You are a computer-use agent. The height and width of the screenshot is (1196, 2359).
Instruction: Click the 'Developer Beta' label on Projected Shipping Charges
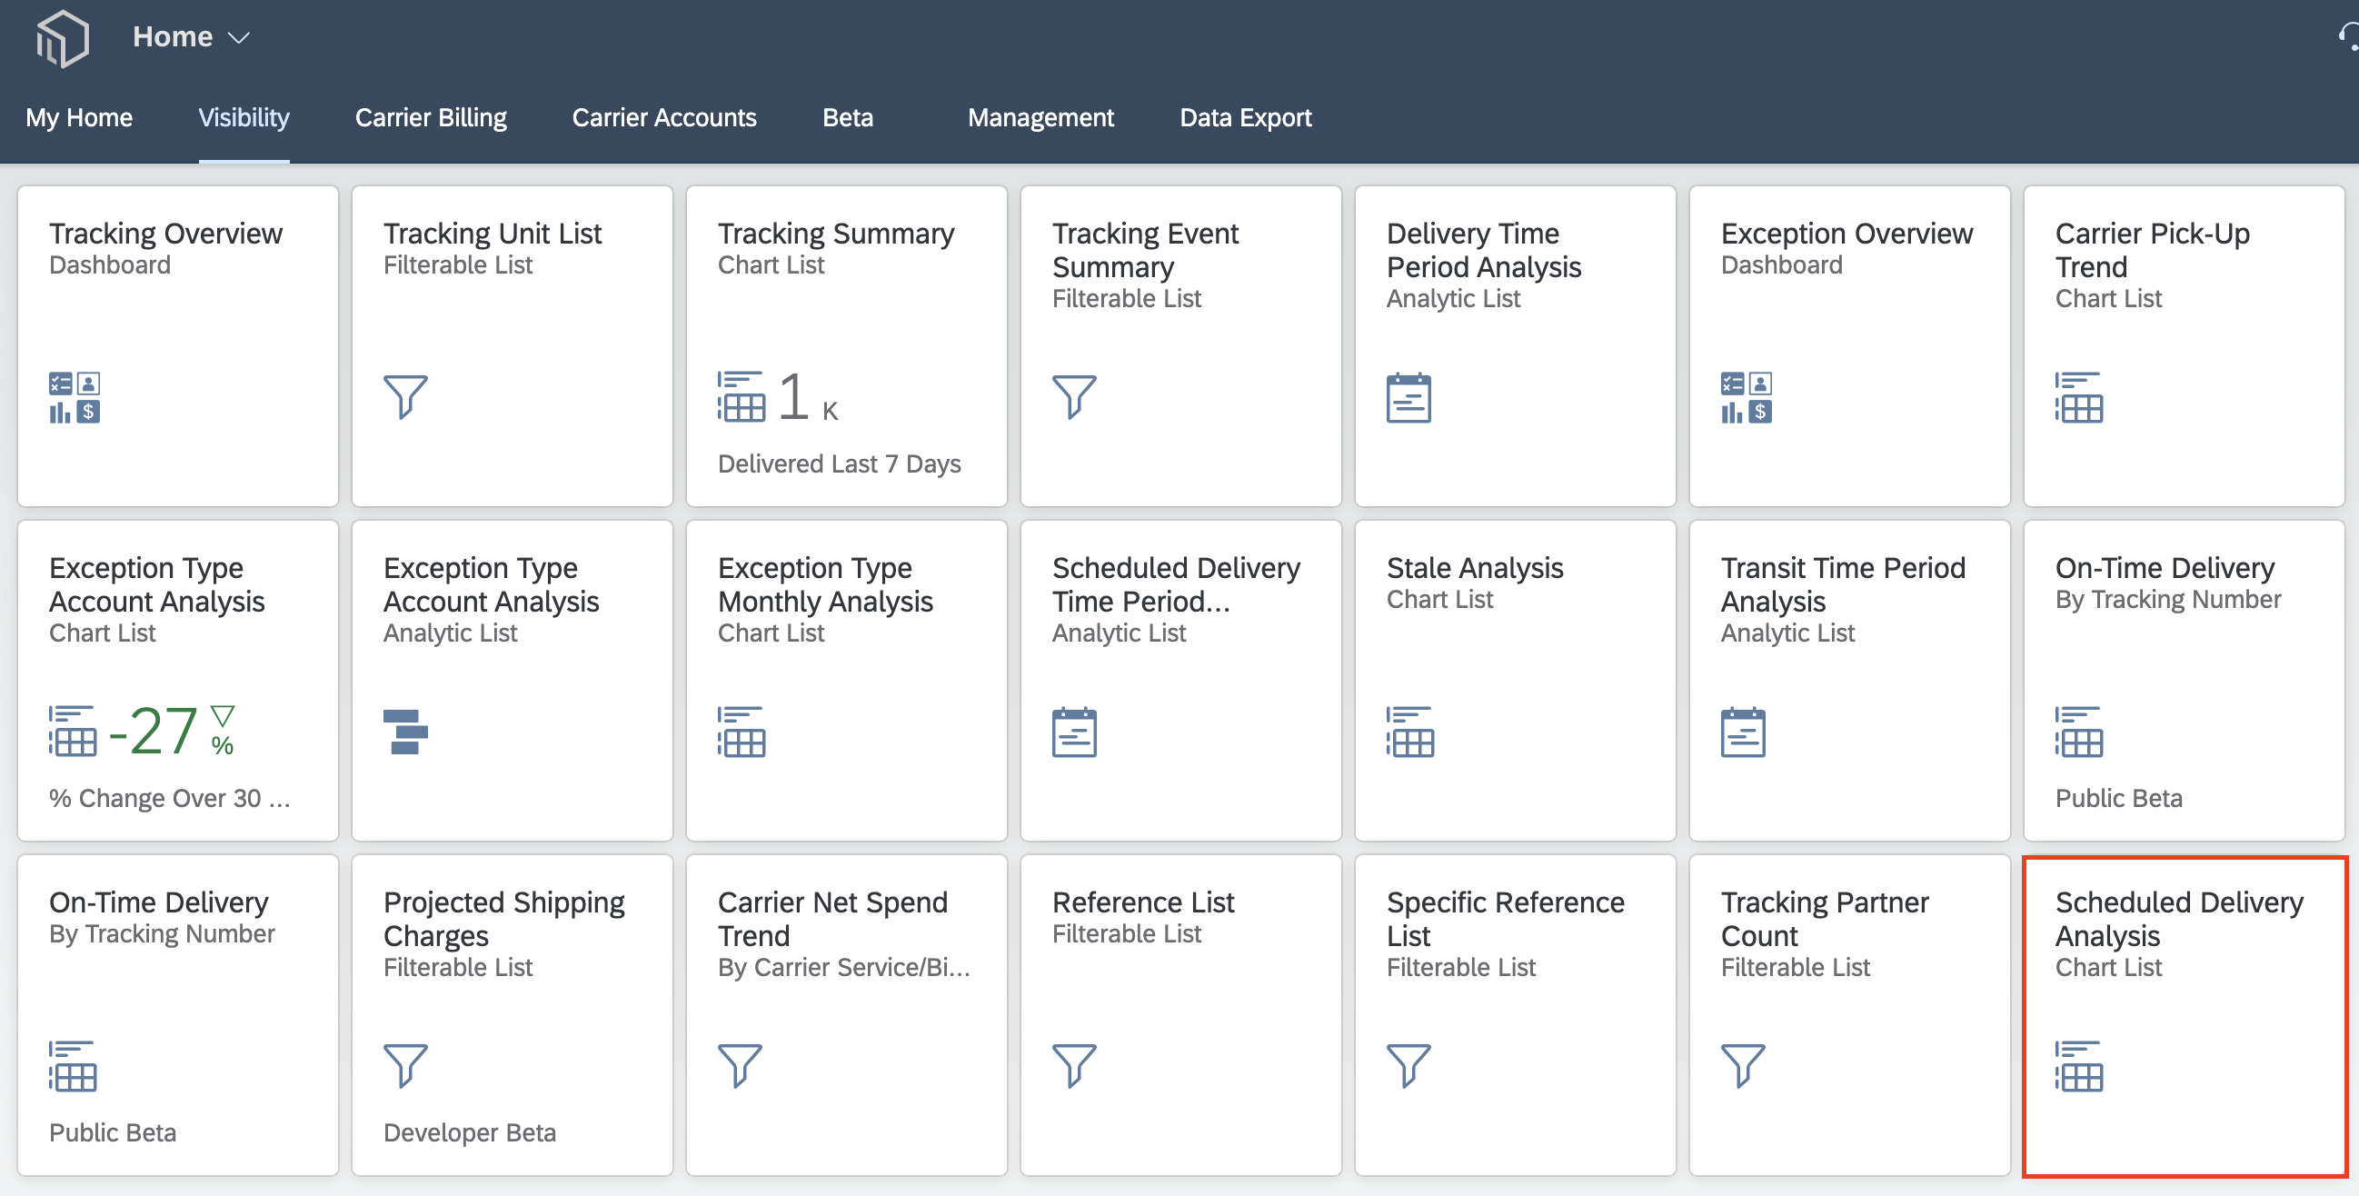pos(470,1131)
